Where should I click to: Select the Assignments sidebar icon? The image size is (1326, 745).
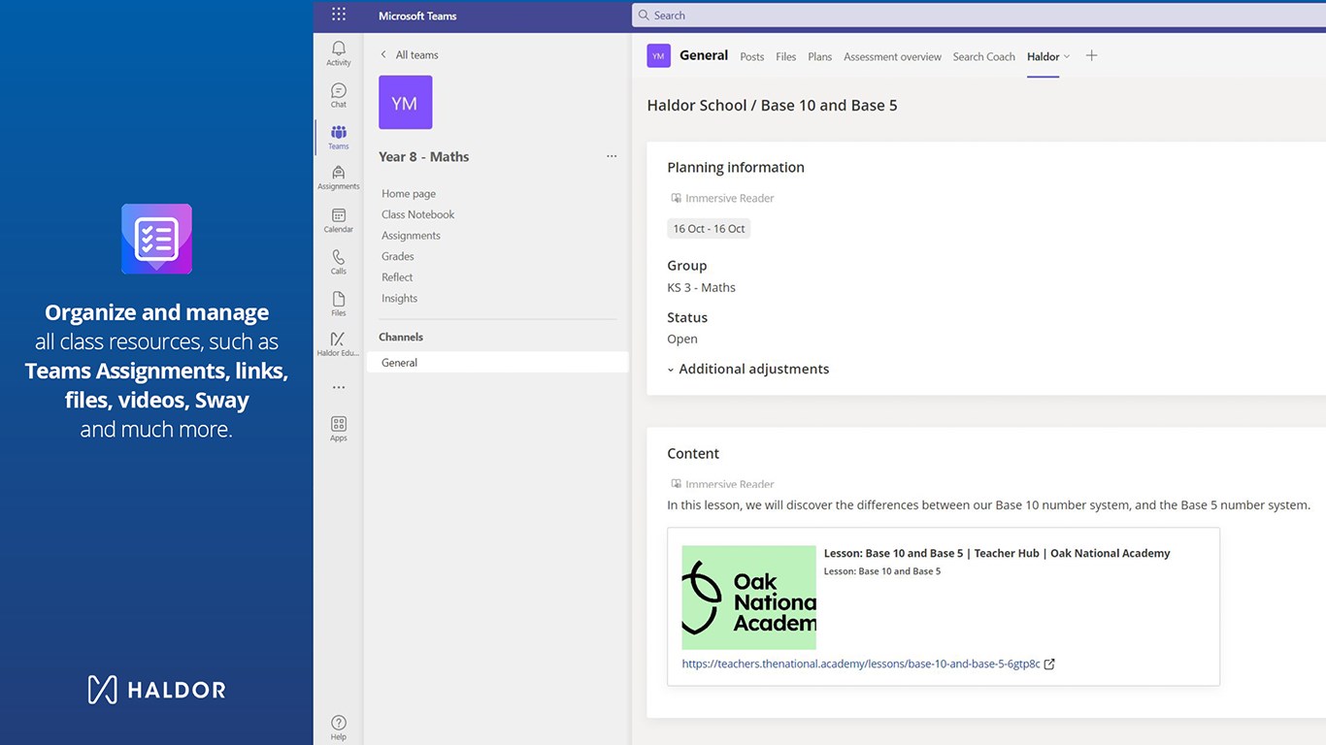pos(338,177)
